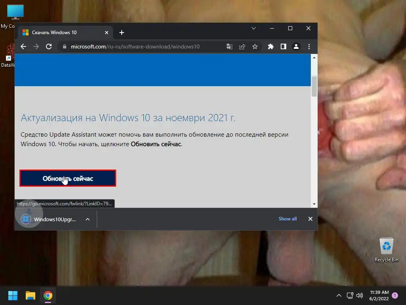The height and width of the screenshot is (305, 406).
Task: Open File Explorer from the taskbar
Action: (30, 295)
